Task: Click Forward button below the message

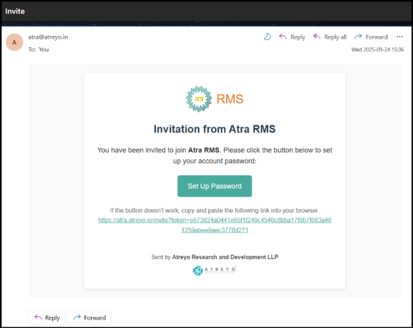Action: pos(88,318)
